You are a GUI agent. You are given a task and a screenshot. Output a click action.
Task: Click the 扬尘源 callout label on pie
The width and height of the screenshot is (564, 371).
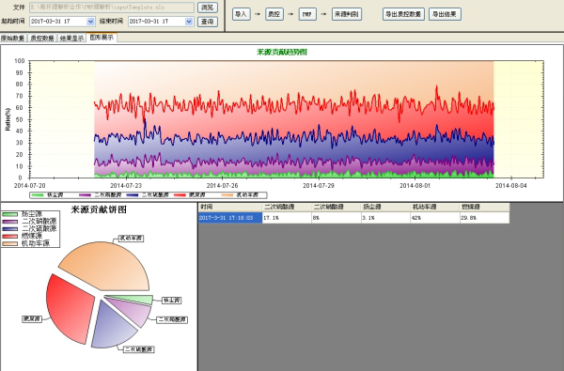tap(171, 301)
